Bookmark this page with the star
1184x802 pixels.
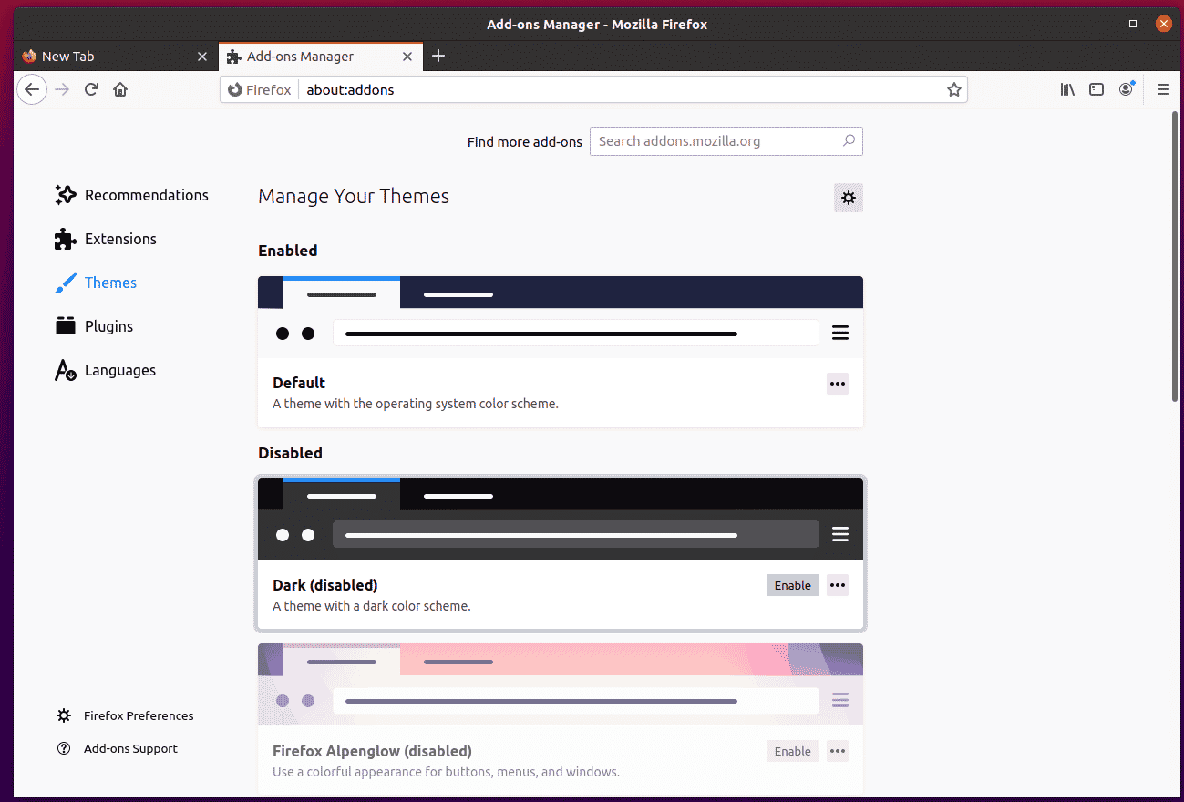pyautogui.click(x=953, y=89)
